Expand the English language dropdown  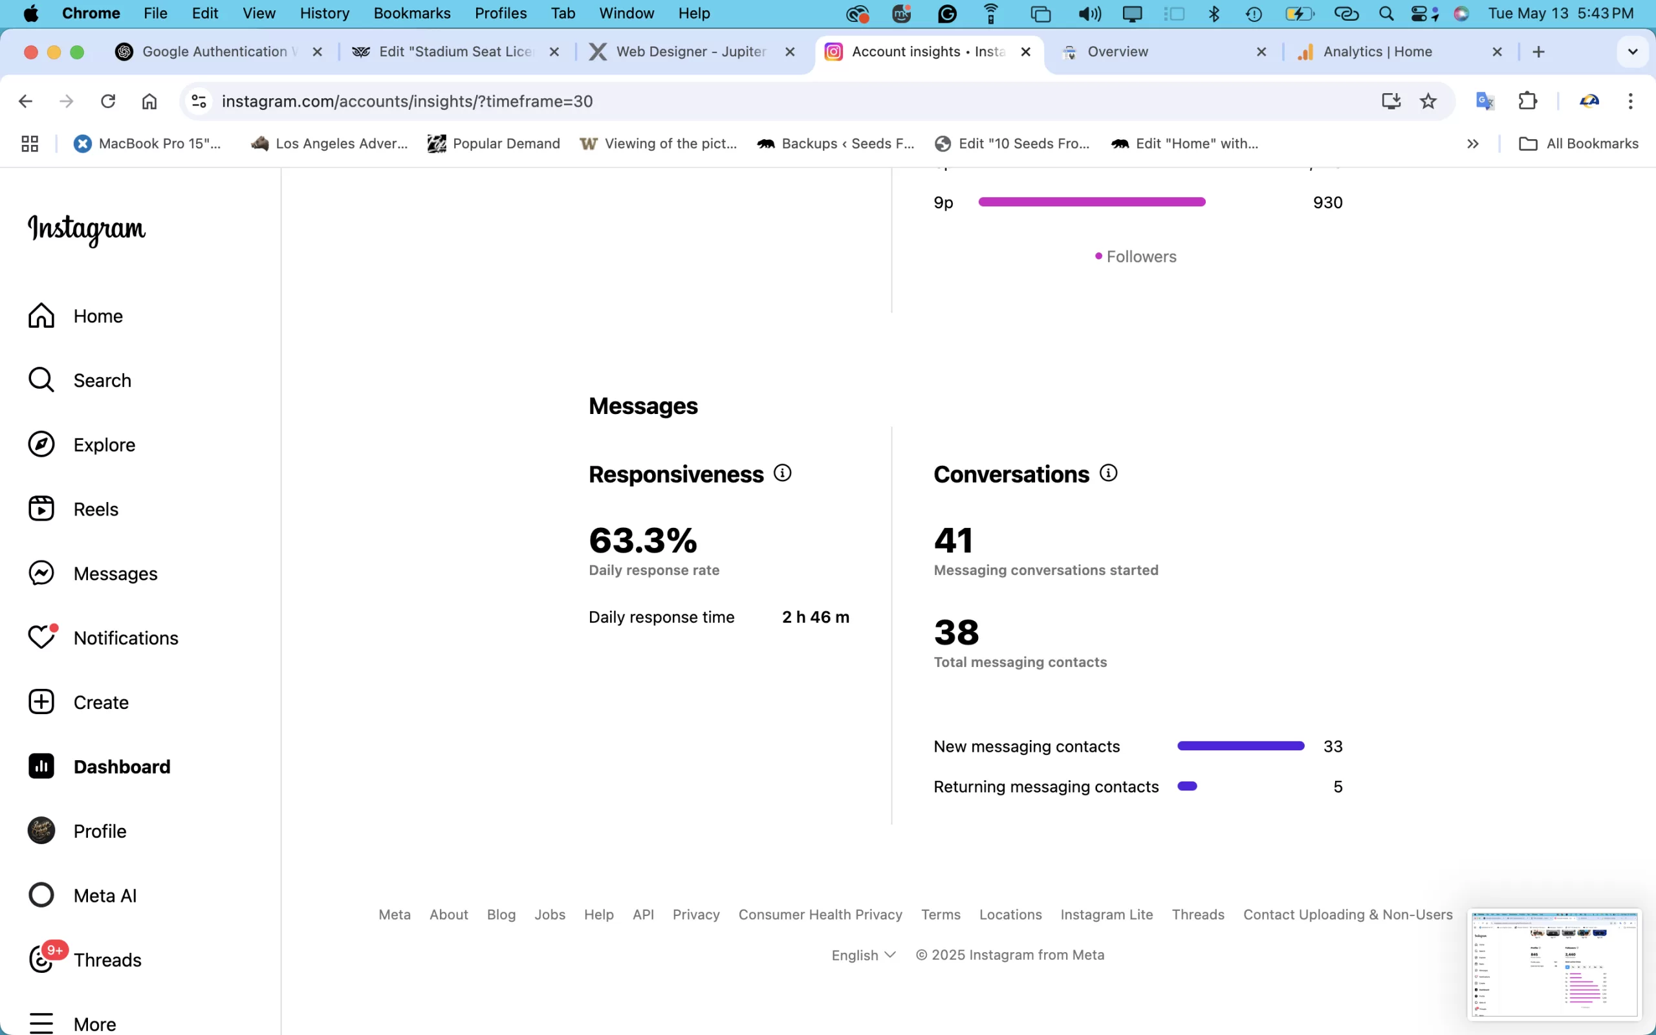tap(863, 955)
